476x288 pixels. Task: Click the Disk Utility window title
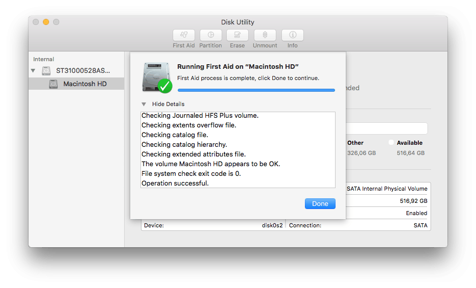pyautogui.click(x=237, y=22)
